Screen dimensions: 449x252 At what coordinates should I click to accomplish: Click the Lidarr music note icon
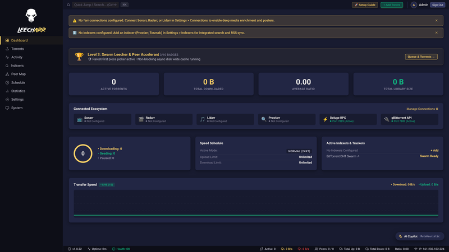pos(203,119)
